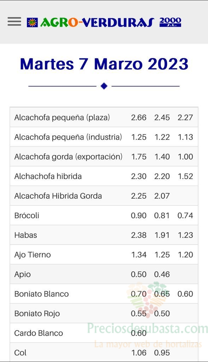Click the blue diamond divider ornament

coord(104,86)
